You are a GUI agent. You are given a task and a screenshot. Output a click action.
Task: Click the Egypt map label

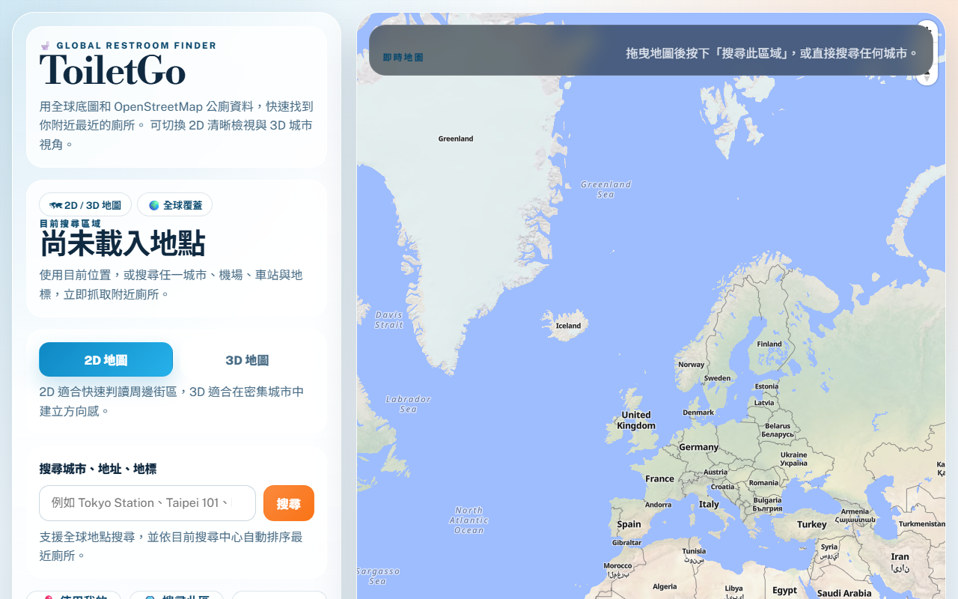(x=784, y=590)
